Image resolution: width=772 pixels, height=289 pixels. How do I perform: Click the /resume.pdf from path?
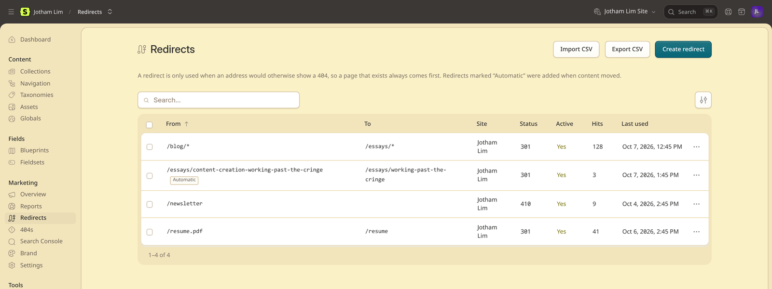pyautogui.click(x=185, y=231)
